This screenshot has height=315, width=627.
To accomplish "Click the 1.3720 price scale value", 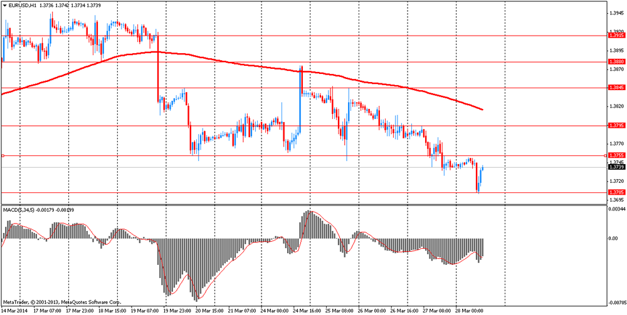I will (x=616, y=181).
